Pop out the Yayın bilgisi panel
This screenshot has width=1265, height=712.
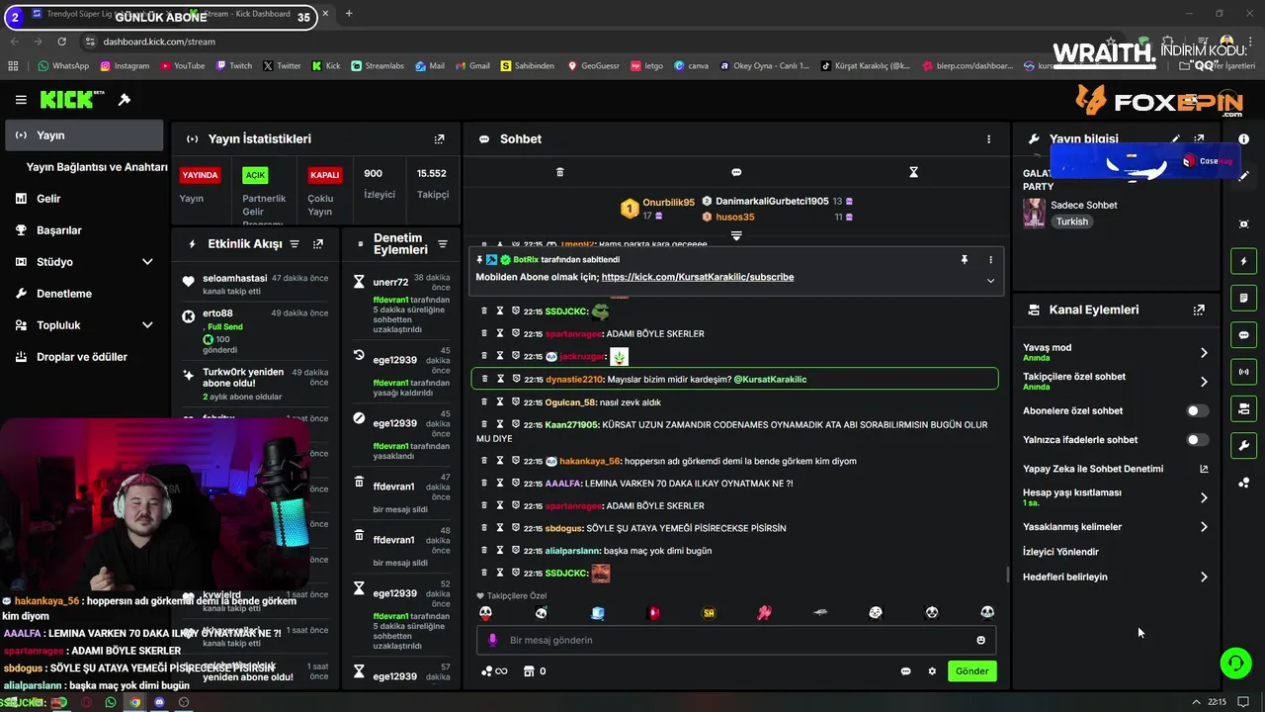coord(1199,139)
